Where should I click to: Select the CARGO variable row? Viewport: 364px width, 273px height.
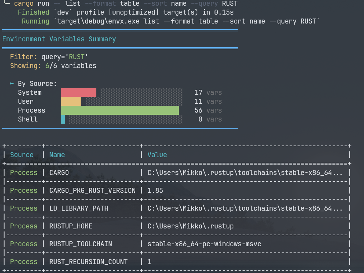pos(59,172)
